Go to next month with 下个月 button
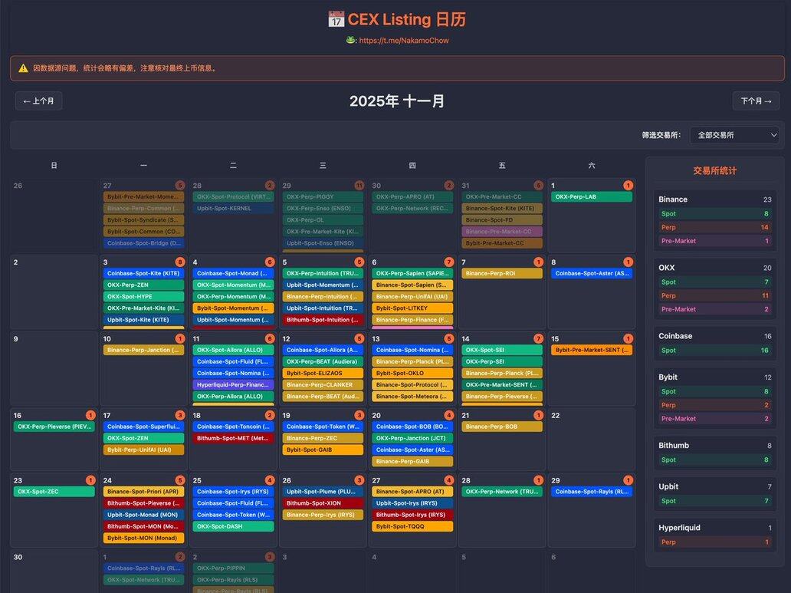Screen dimensions: 791x593 [756, 101]
